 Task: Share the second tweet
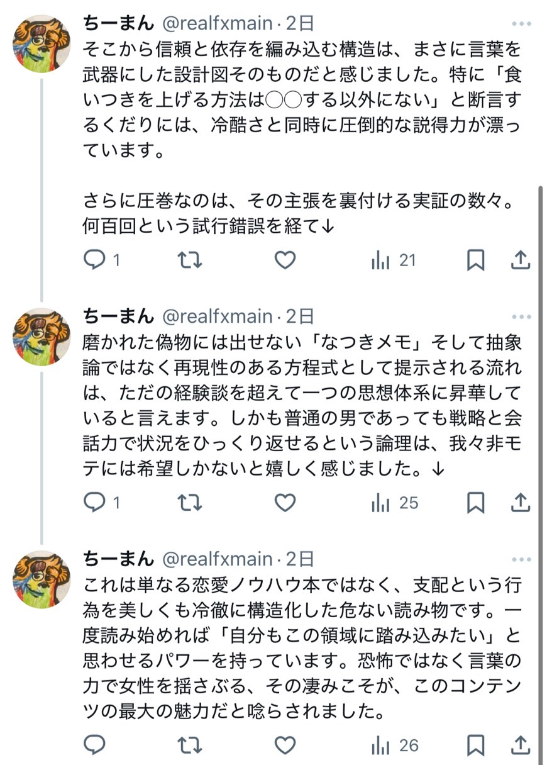pyautogui.click(x=520, y=503)
